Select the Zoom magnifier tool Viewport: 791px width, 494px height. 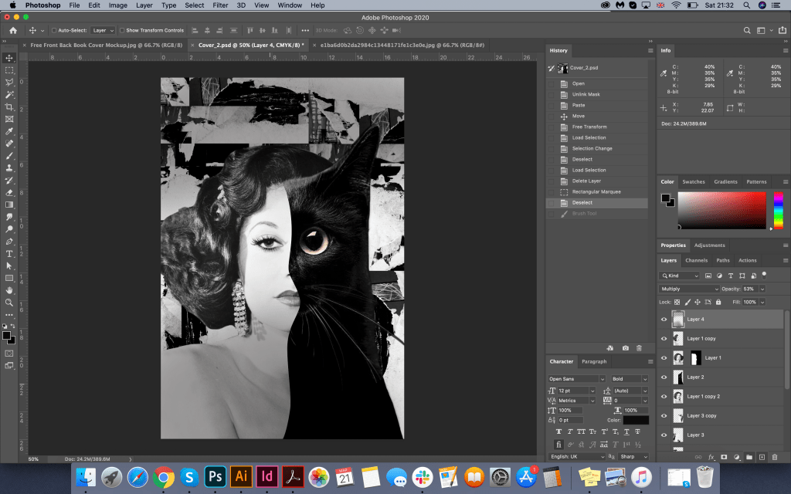click(9, 303)
